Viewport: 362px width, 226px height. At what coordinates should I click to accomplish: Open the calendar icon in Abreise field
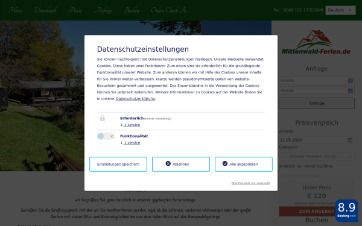pos(350,90)
